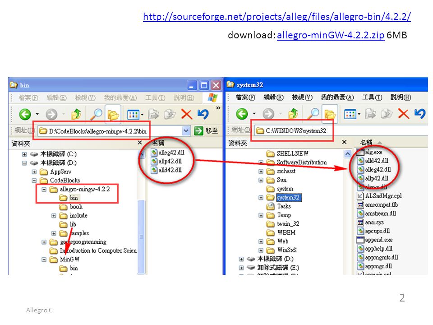Expand 本機磁碟 (C:) in bin tree
Image resolution: width=433 pixels, height=325 pixels.
click(24, 154)
